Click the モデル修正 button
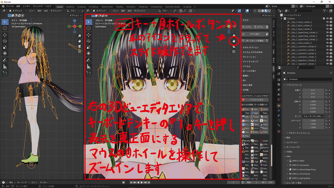Image resolution: width=334 pixels, height=188 pixels. (x=255, y=34)
